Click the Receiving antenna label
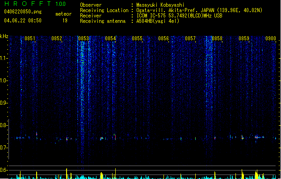 pos(103,21)
